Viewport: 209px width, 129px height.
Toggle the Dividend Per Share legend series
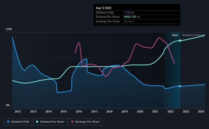coord(50,122)
